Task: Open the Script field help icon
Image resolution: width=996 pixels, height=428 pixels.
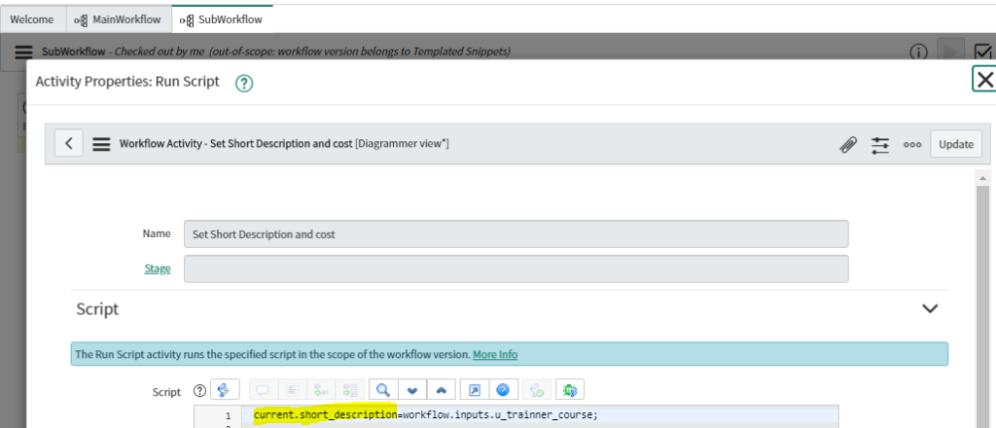Action: pyautogui.click(x=200, y=390)
